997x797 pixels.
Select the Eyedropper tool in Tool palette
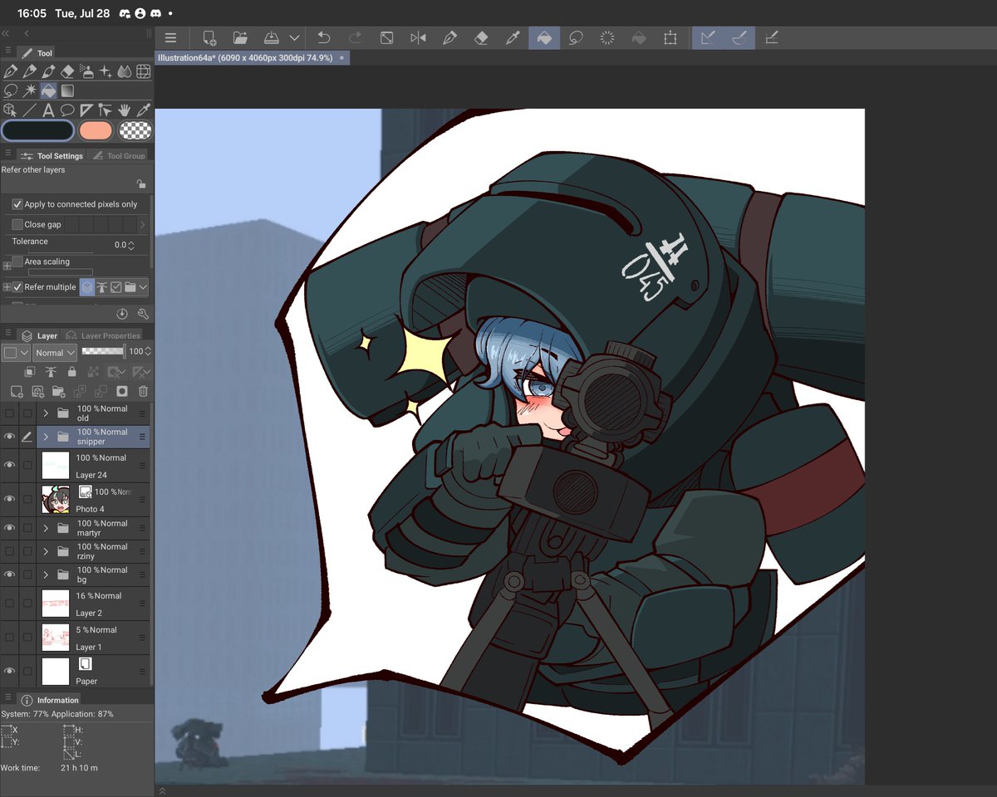coord(144,110)
